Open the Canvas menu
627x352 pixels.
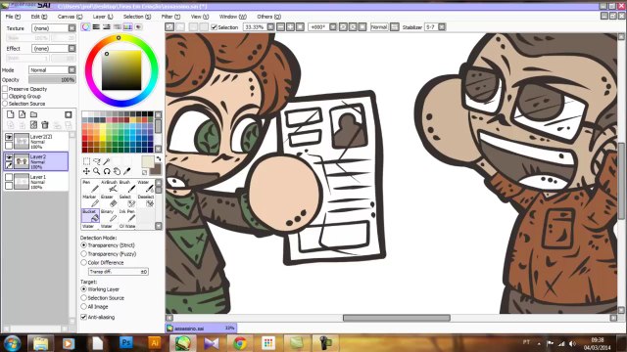pos(70,17)
